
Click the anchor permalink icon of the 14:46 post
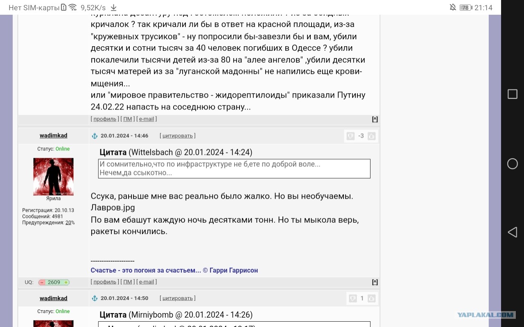[x=95, y=136]
